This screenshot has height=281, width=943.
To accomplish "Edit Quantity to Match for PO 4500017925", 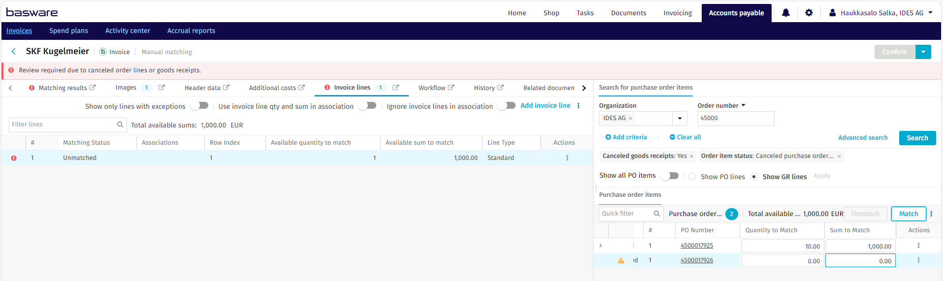I will (782, 246).
